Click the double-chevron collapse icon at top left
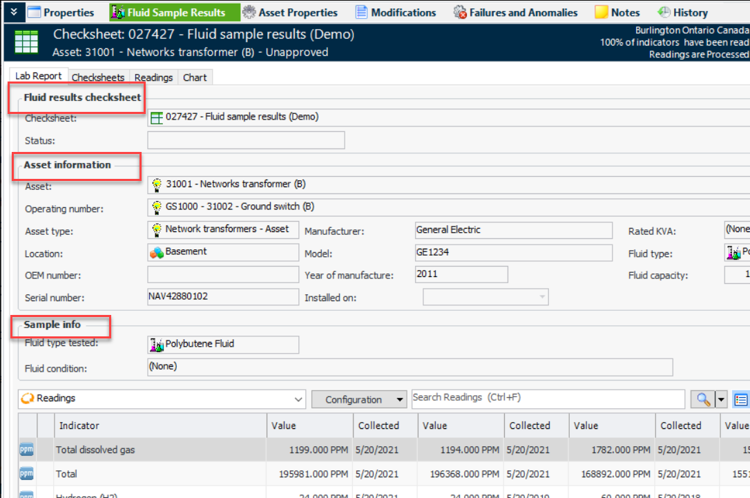Image resolution: width=750 pixels, height=498 pixels. tap(13, 12)
